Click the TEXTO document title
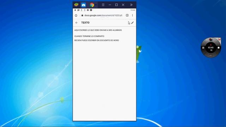 coord(85,23)
